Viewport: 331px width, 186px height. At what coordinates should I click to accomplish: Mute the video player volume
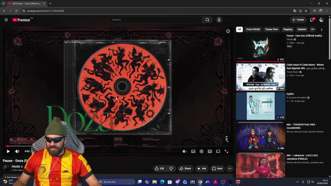(17, 151)
